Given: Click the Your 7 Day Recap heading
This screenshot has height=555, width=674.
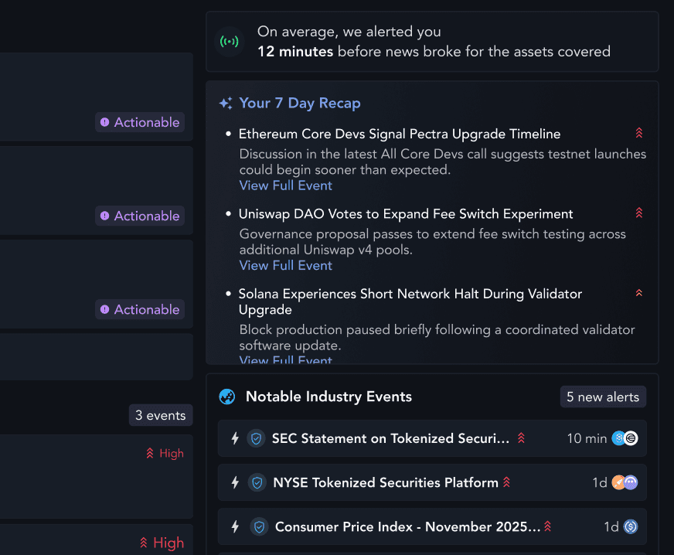Looking at the screenshot, I should pos(300,103).
